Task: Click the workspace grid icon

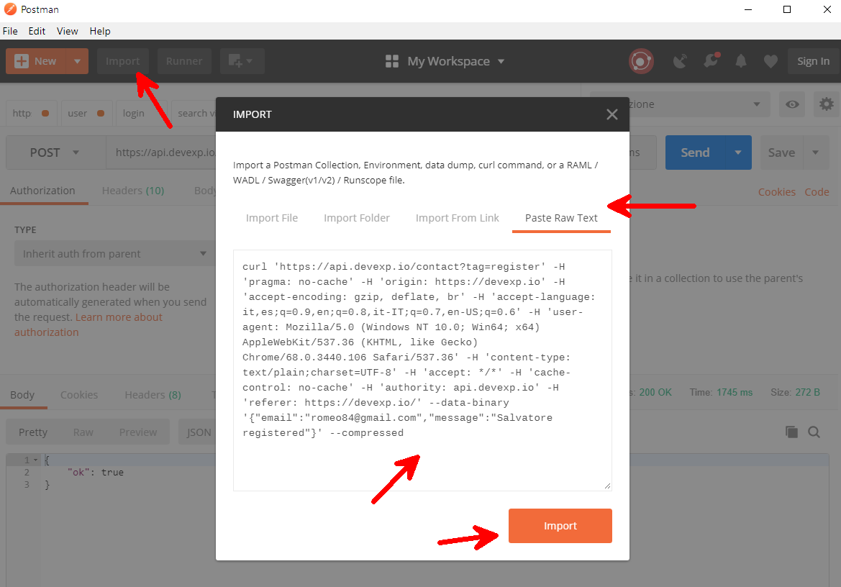Action: click(392, 61)
